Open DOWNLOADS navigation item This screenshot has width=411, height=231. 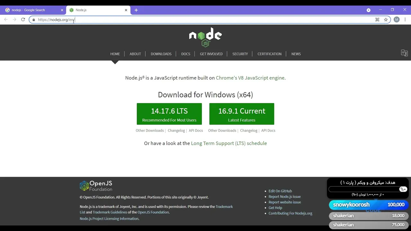click(161, 54)
